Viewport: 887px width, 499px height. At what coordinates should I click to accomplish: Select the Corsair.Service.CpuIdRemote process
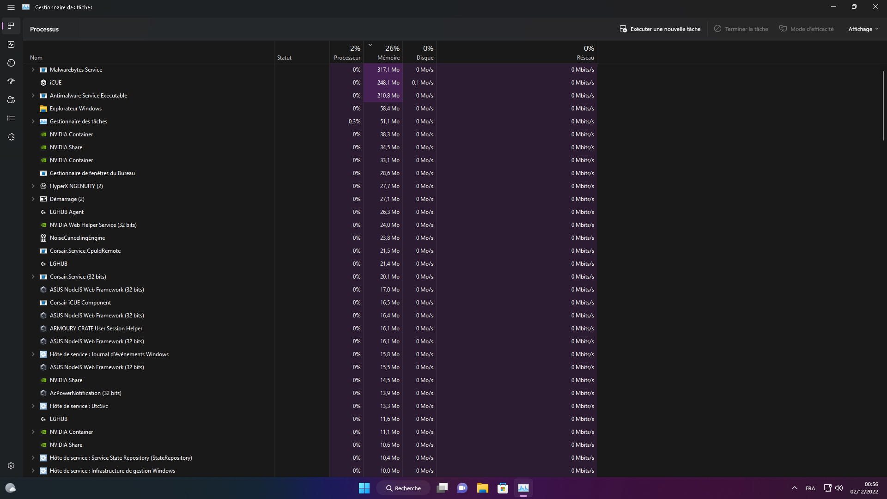coord(310,251)
